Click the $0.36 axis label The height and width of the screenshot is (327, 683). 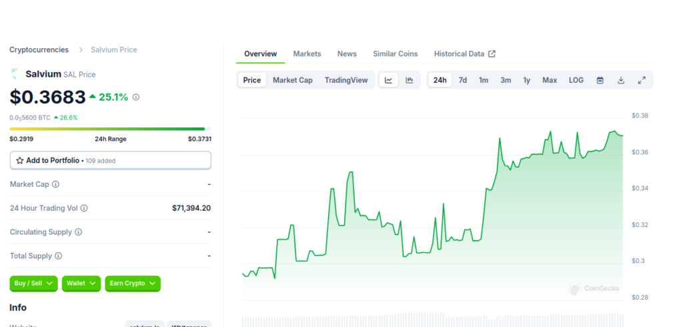click(x=640, y=152)
